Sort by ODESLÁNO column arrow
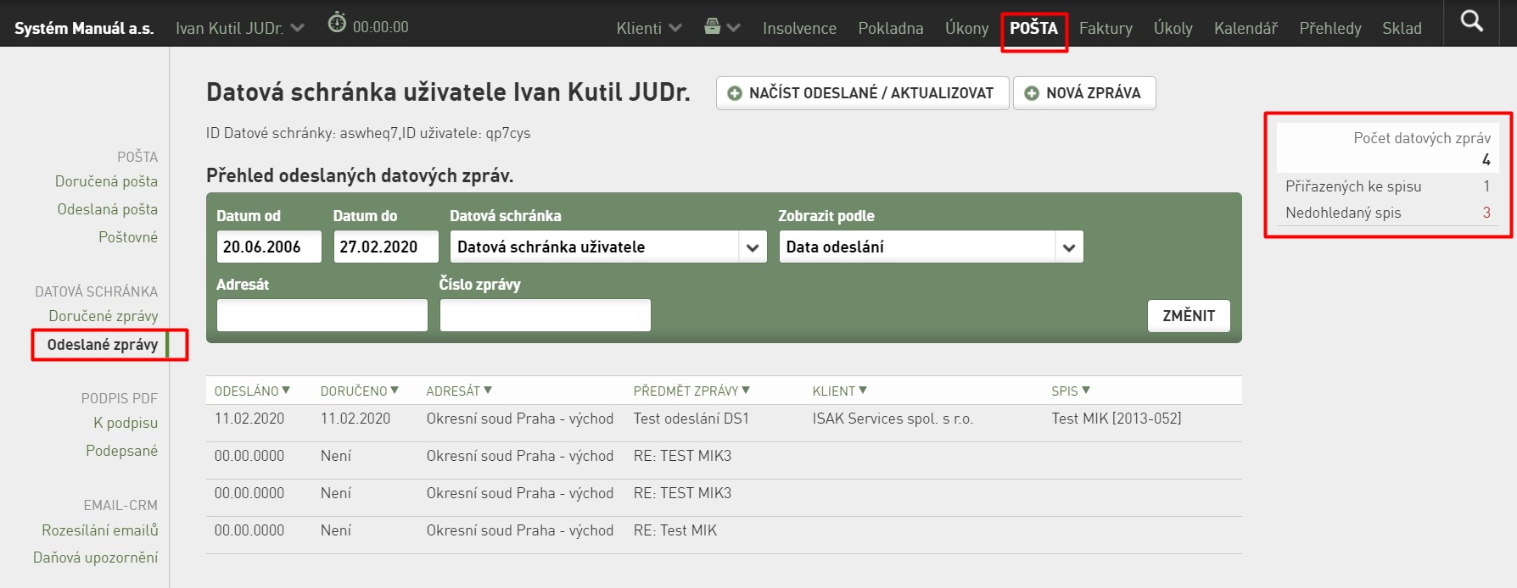This screenshot has height=588, width=1517. click(286, 390)
